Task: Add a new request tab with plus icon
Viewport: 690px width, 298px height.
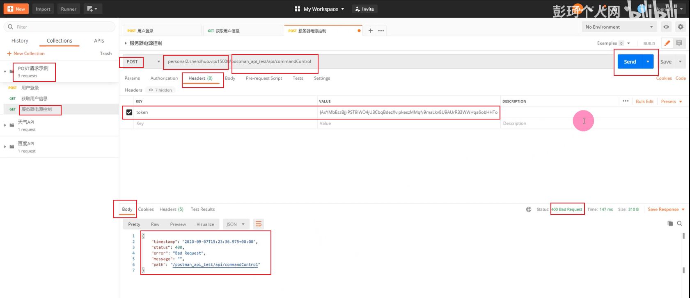Action: (370, 31)
